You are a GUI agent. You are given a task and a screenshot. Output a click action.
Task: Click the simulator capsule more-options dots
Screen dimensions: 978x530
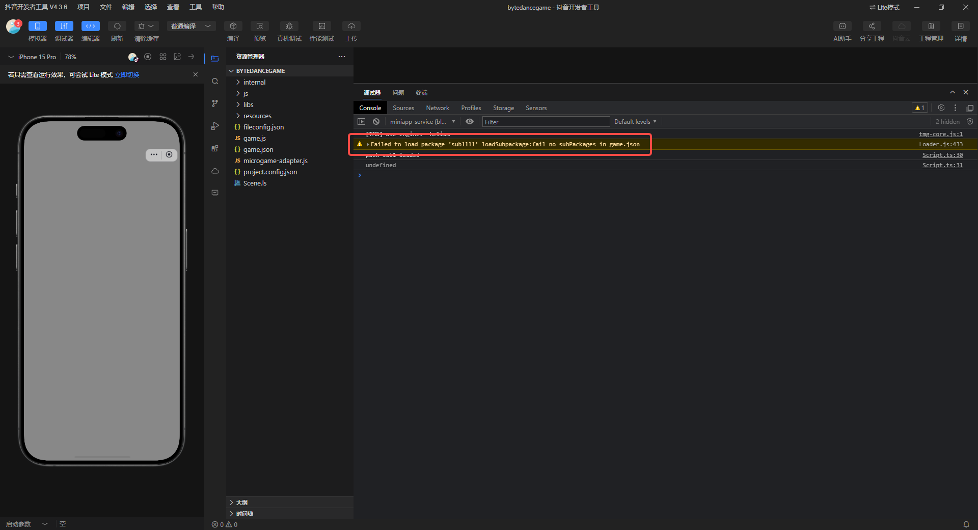point(154,154)
